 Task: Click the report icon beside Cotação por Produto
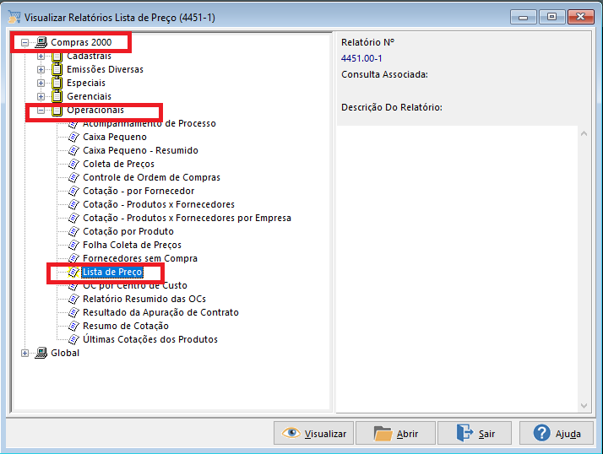73,231
